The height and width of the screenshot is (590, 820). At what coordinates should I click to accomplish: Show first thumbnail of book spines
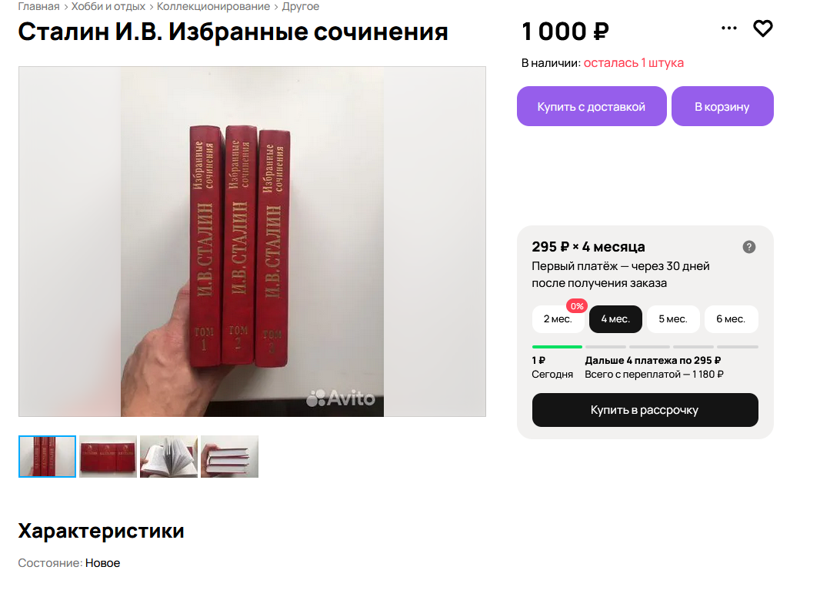[x=48, y=457]
